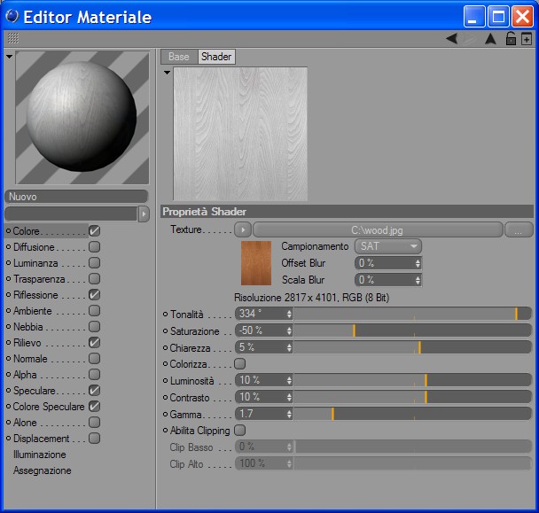Viewport: 539px width, 513px height.
Task: Open the Campionamento SAT dropdown
Action: [x=388, y=246]
